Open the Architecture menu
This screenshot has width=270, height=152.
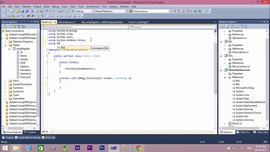93,7
